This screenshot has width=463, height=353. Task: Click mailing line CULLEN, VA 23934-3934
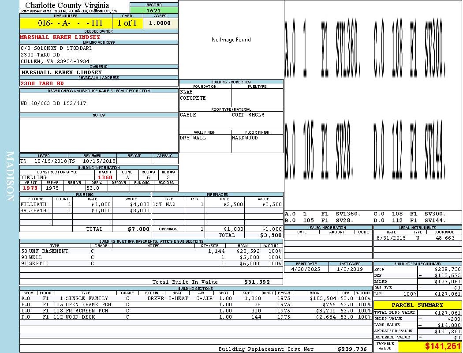pyautogui.click(x=55, y=61)
